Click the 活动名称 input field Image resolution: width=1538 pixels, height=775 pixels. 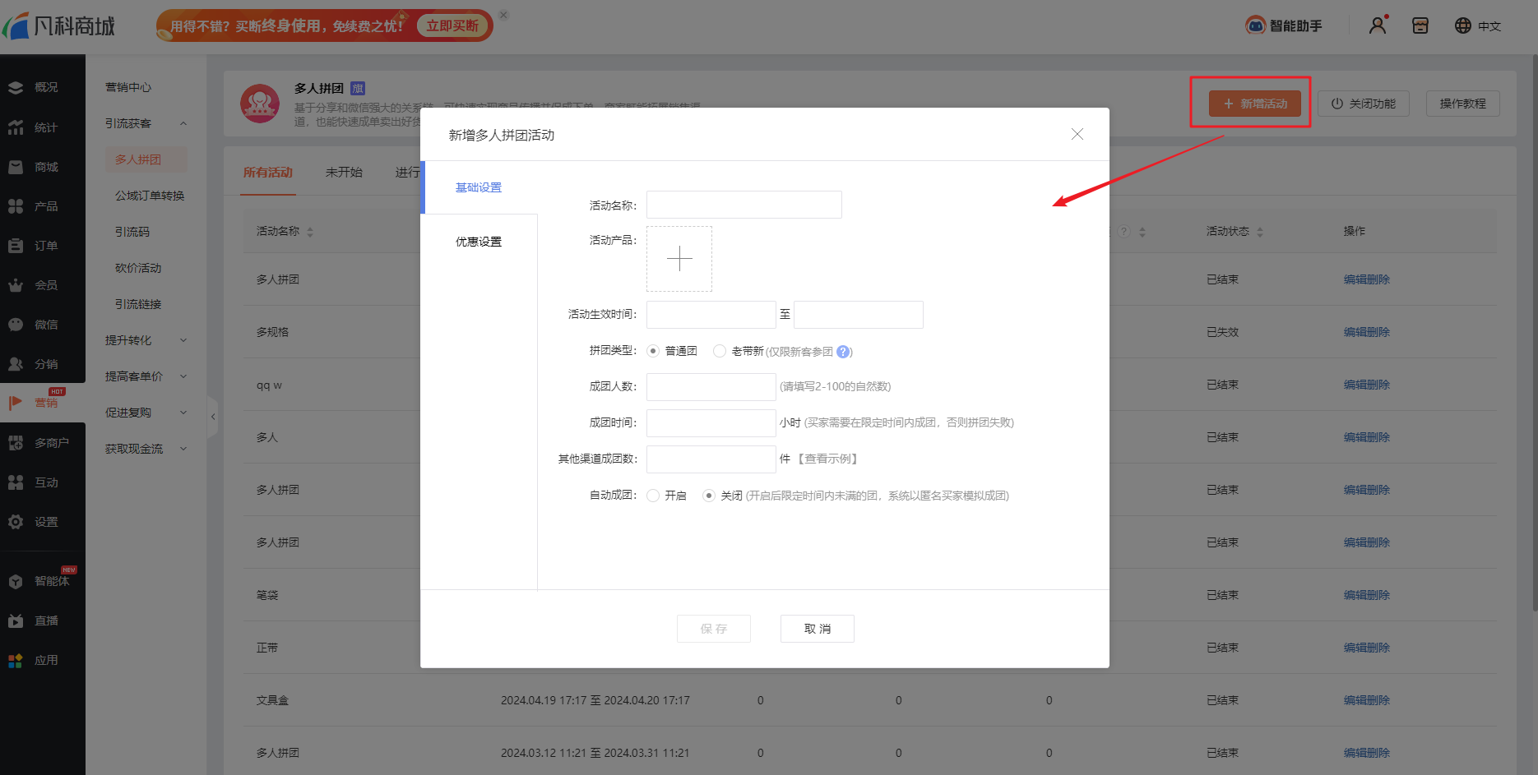coord(744,205)
